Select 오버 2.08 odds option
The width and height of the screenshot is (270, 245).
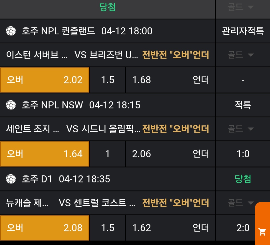[45, 228]
